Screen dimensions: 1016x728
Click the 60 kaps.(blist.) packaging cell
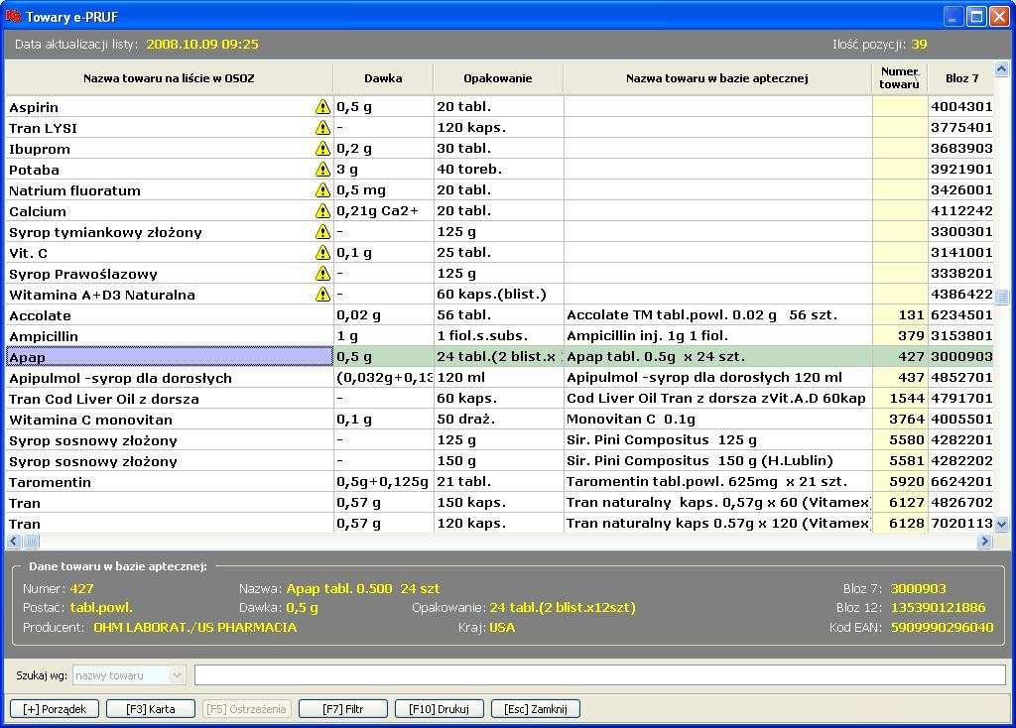coord(498,294)
